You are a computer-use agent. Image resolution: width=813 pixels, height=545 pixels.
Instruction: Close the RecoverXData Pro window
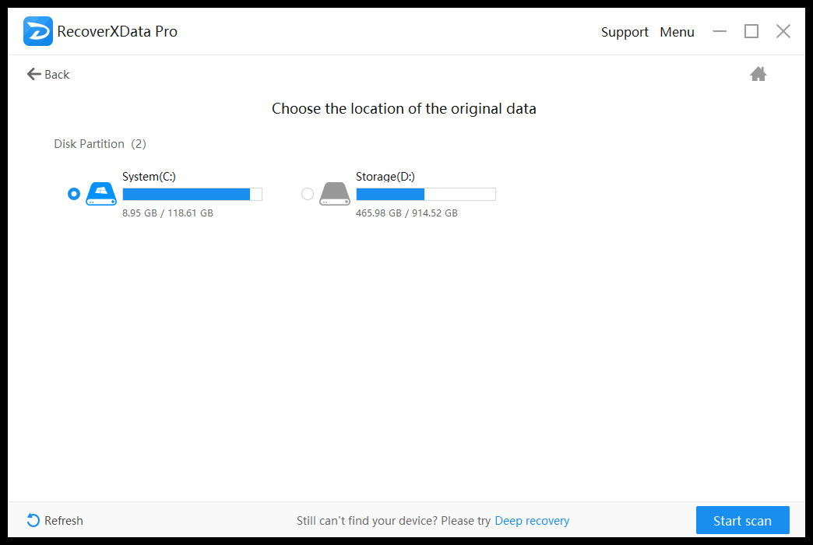coord(783,32)
